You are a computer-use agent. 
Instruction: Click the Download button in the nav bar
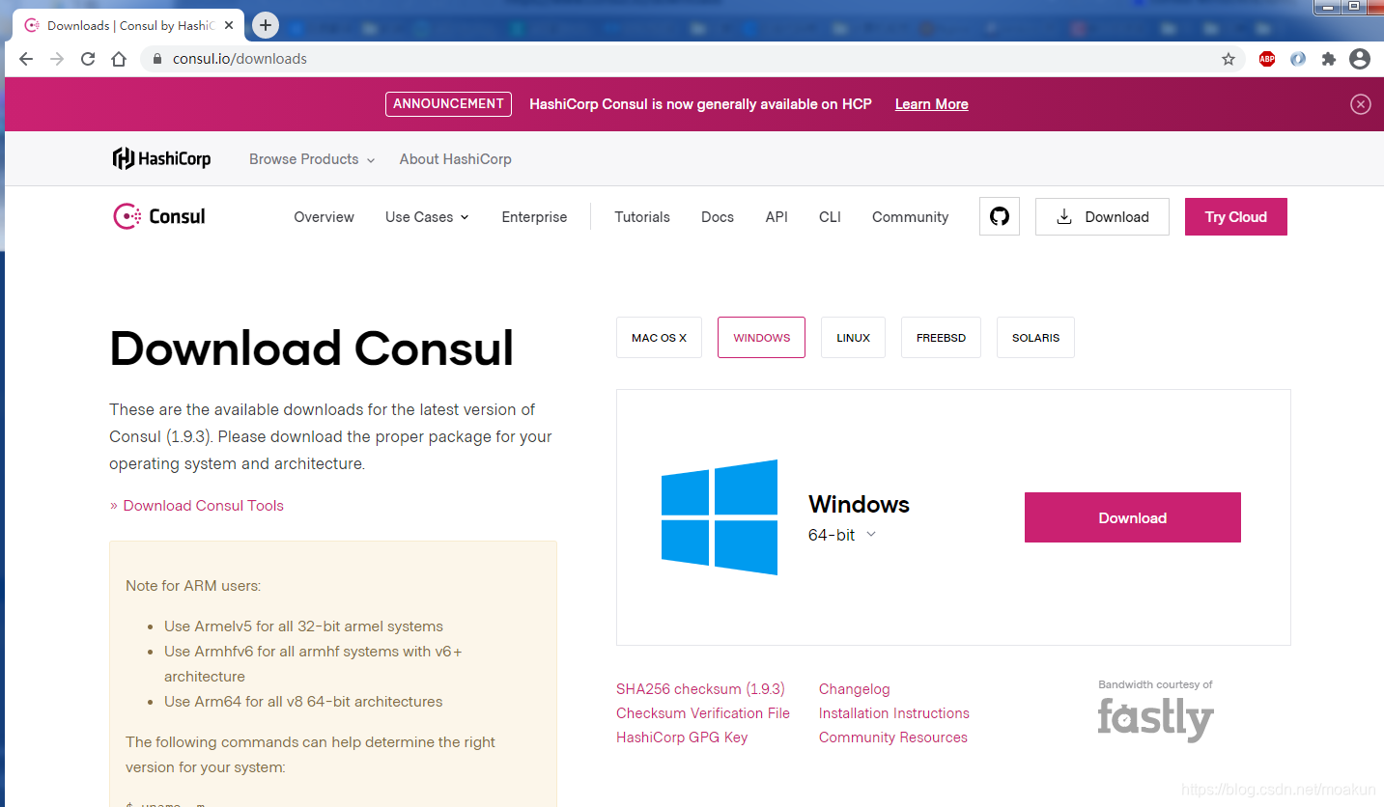pyautogui.click(x=1102, y=216)
